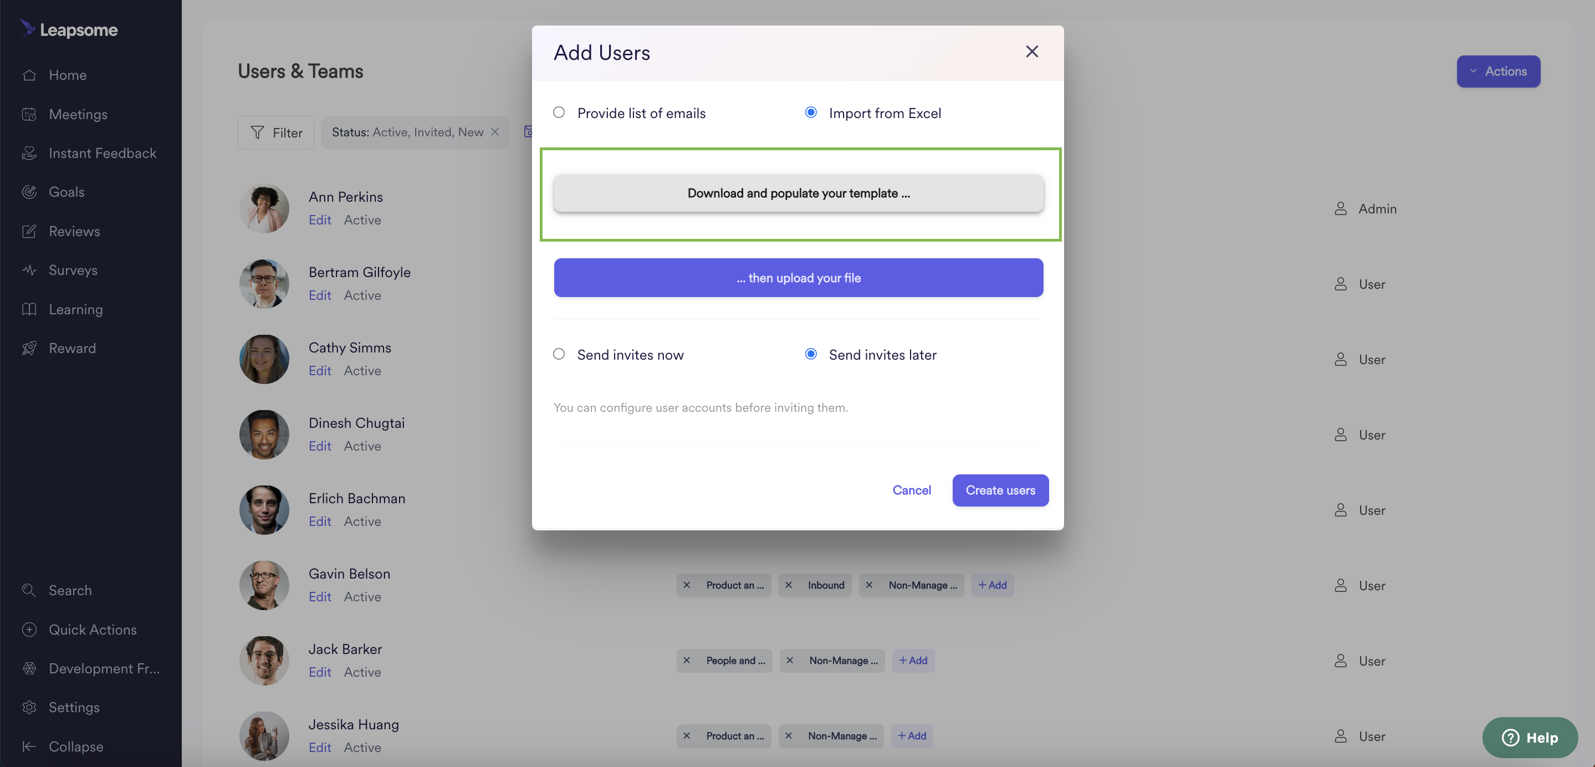The height and width of the screenshot is (767, 1595).
Task: Click the Reward rocket icon
Action: pyautogui.click(x=29, y=348)
